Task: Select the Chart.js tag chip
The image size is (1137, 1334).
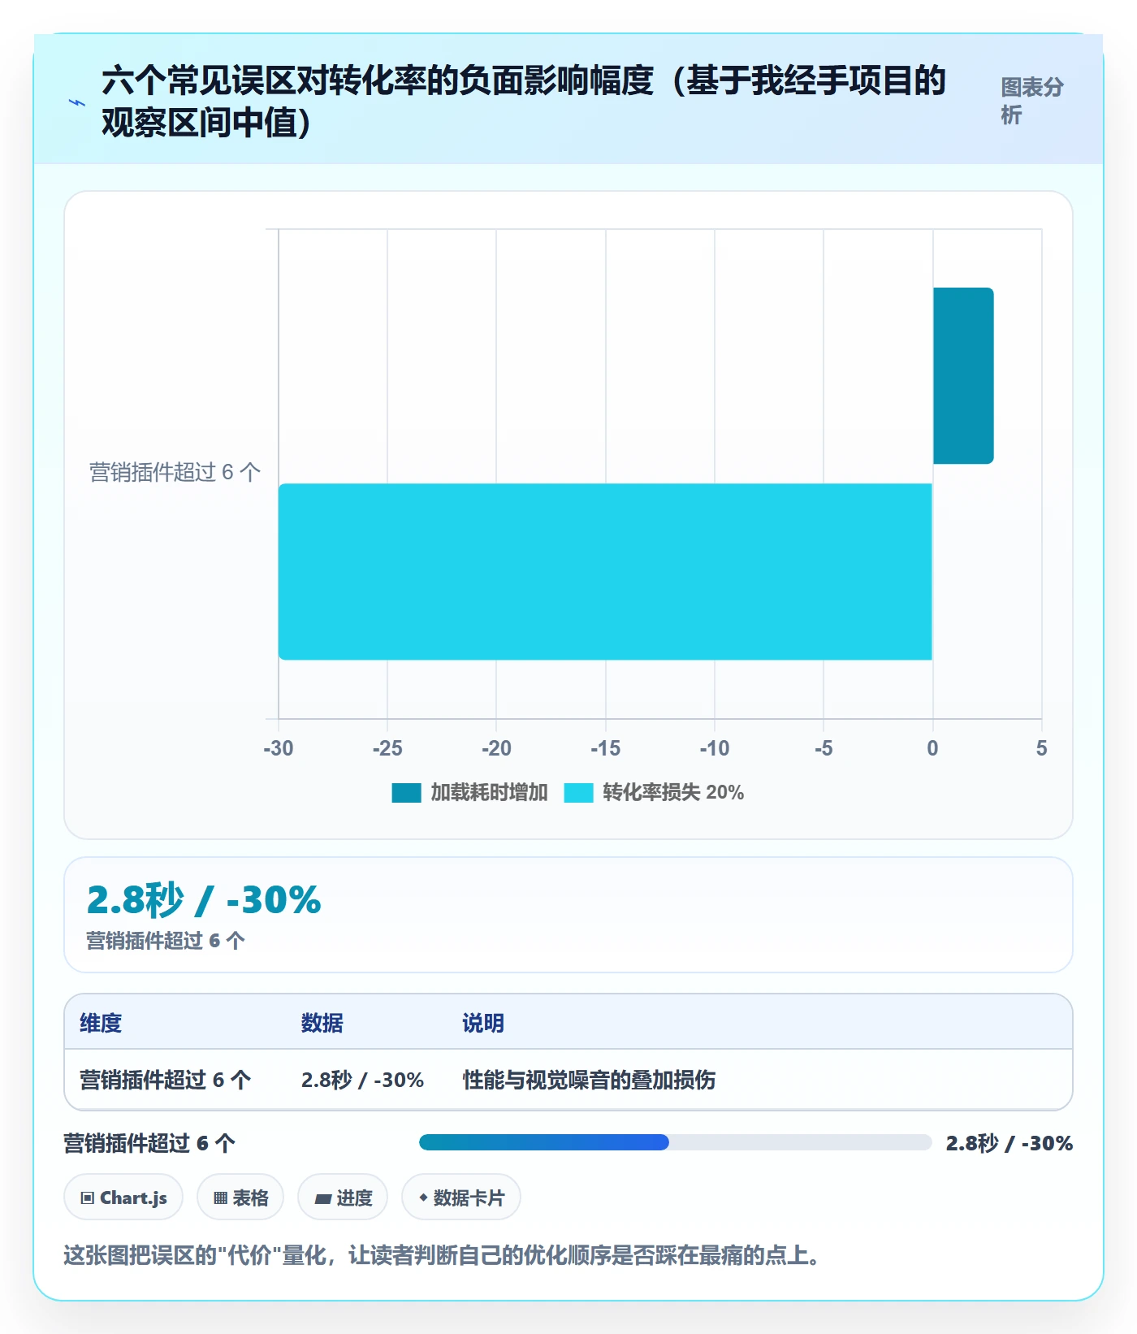Action: pos(123,1198)
